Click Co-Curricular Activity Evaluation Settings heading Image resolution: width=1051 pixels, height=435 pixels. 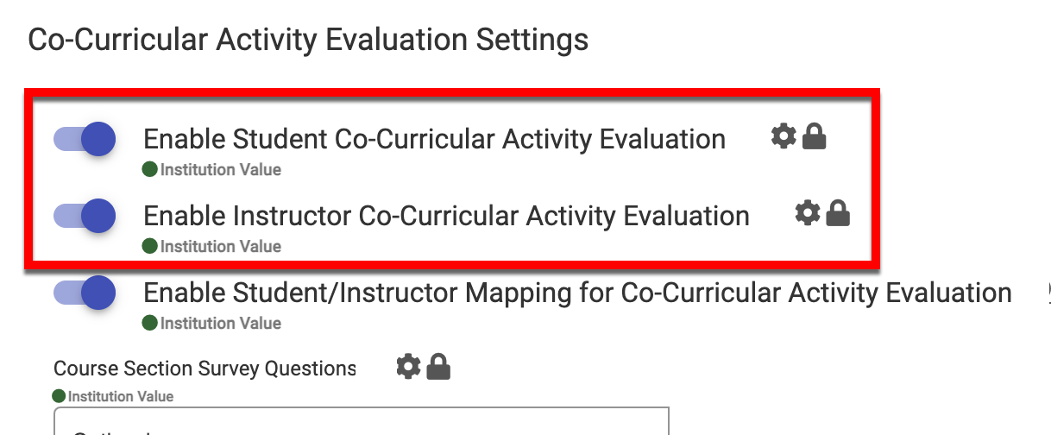(308, 41)
